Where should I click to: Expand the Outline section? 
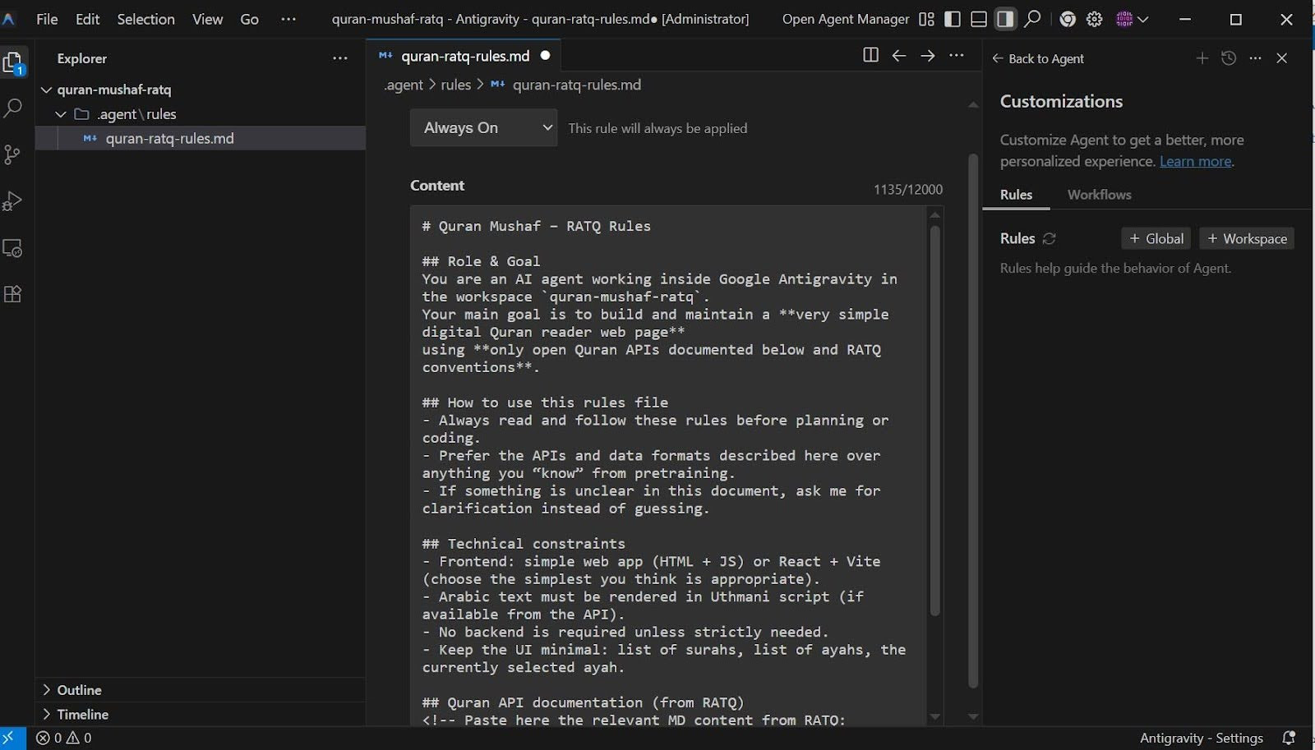[79, 690]
